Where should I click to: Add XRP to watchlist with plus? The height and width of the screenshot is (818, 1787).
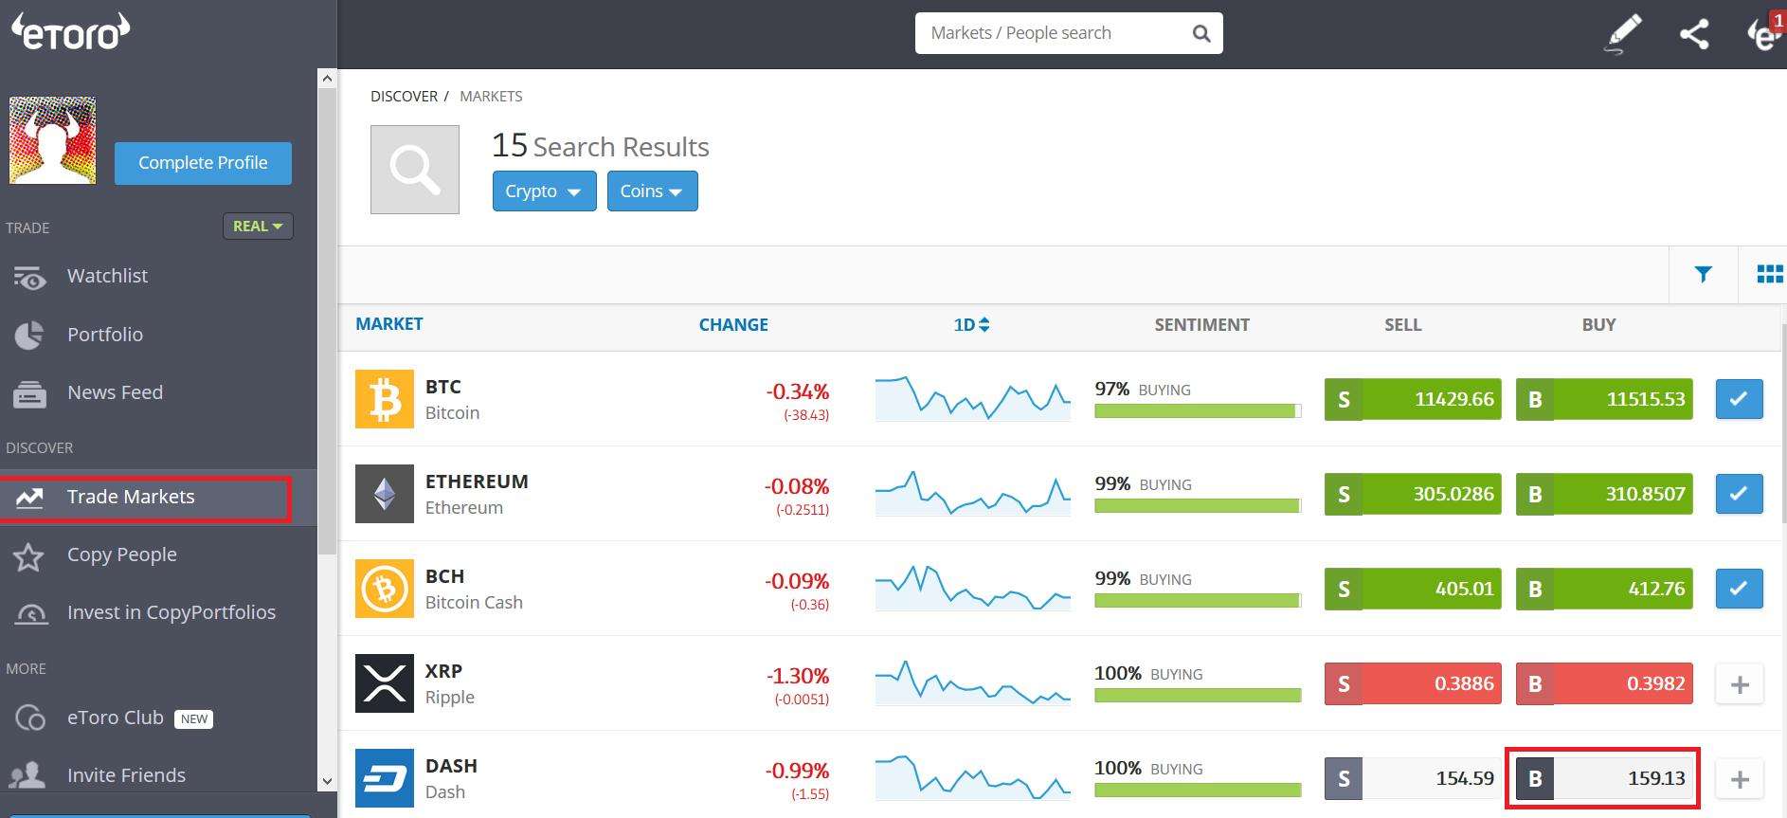tap(1739, 684)
